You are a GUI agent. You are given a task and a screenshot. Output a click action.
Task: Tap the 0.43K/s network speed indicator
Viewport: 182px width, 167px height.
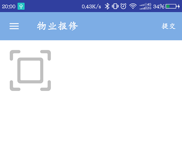tap(91, 7)
